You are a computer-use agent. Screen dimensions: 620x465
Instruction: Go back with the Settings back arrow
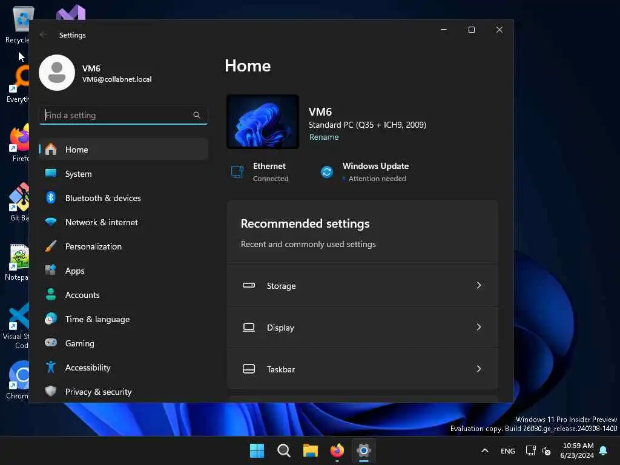(x=44, y=35)
